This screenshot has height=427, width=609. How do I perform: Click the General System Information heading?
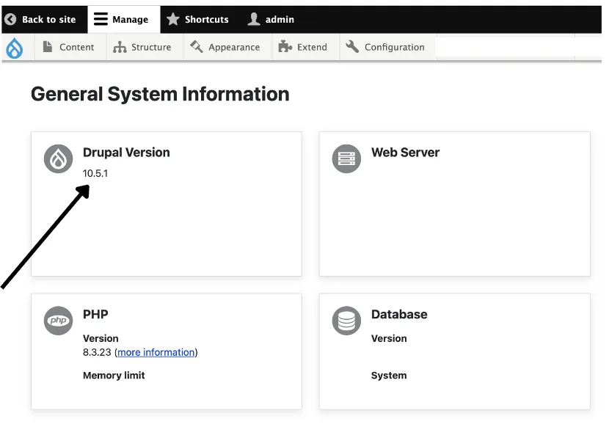(160, 94)
